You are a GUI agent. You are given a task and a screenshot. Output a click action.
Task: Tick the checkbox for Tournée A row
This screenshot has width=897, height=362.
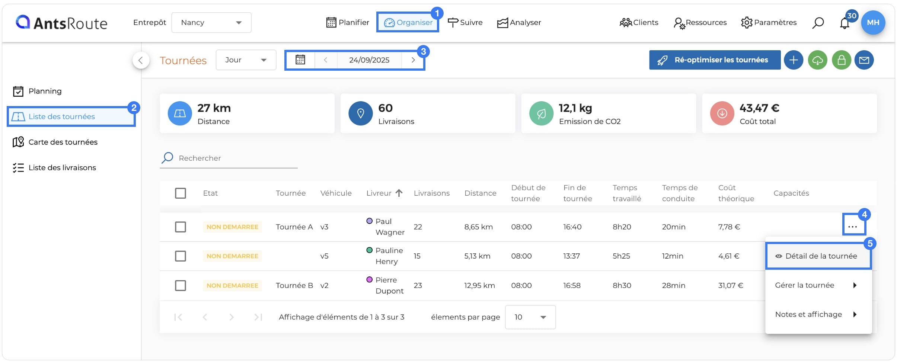181,227
